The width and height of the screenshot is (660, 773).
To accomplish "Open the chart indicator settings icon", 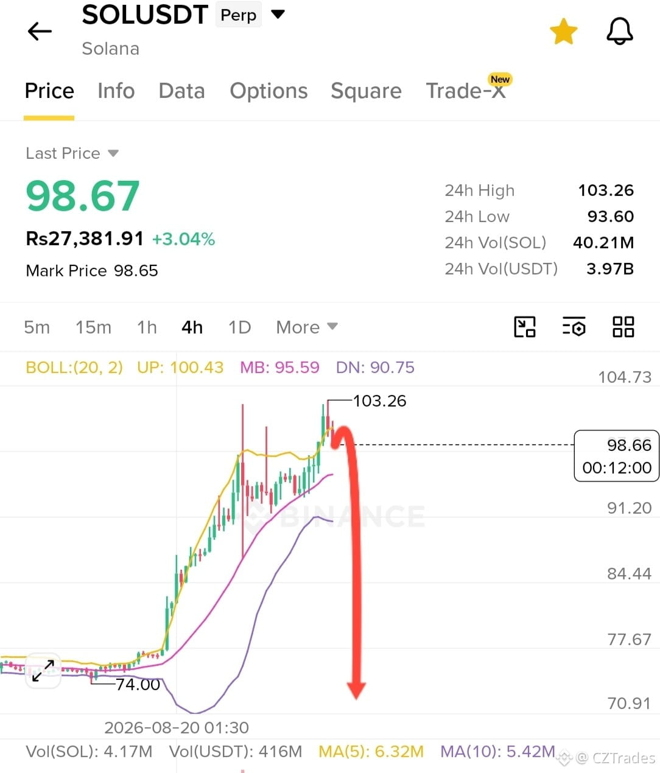I will [x=574, y=327].
